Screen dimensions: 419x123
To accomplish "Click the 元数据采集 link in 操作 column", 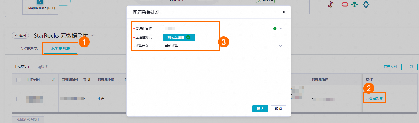I will [x=374, y=98].
